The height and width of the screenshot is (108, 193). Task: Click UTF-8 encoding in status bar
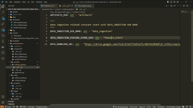(x=149, y=107)
